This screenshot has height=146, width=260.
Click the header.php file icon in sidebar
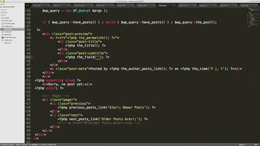[x=2, y=26]
